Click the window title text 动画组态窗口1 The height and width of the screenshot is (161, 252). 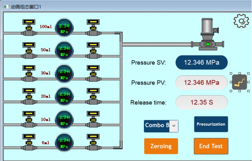(x=26, y=7)
